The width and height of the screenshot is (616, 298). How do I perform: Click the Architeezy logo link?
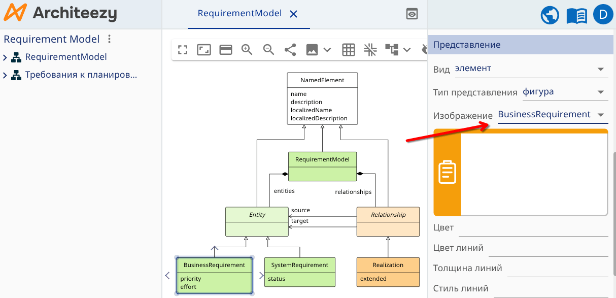pos(60,14)
